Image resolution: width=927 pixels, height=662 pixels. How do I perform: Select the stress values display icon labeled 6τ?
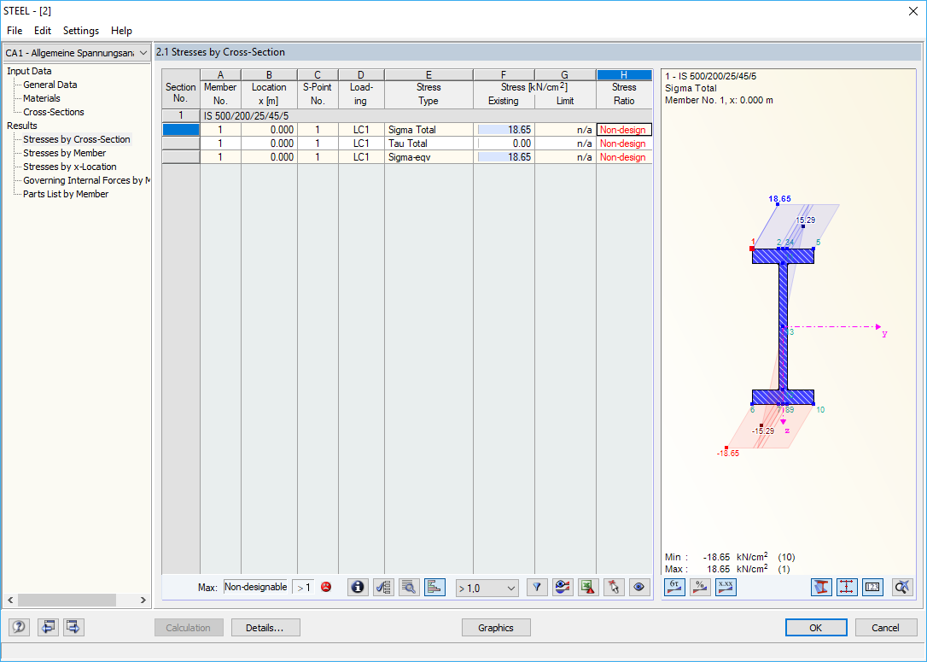(674, 587)
